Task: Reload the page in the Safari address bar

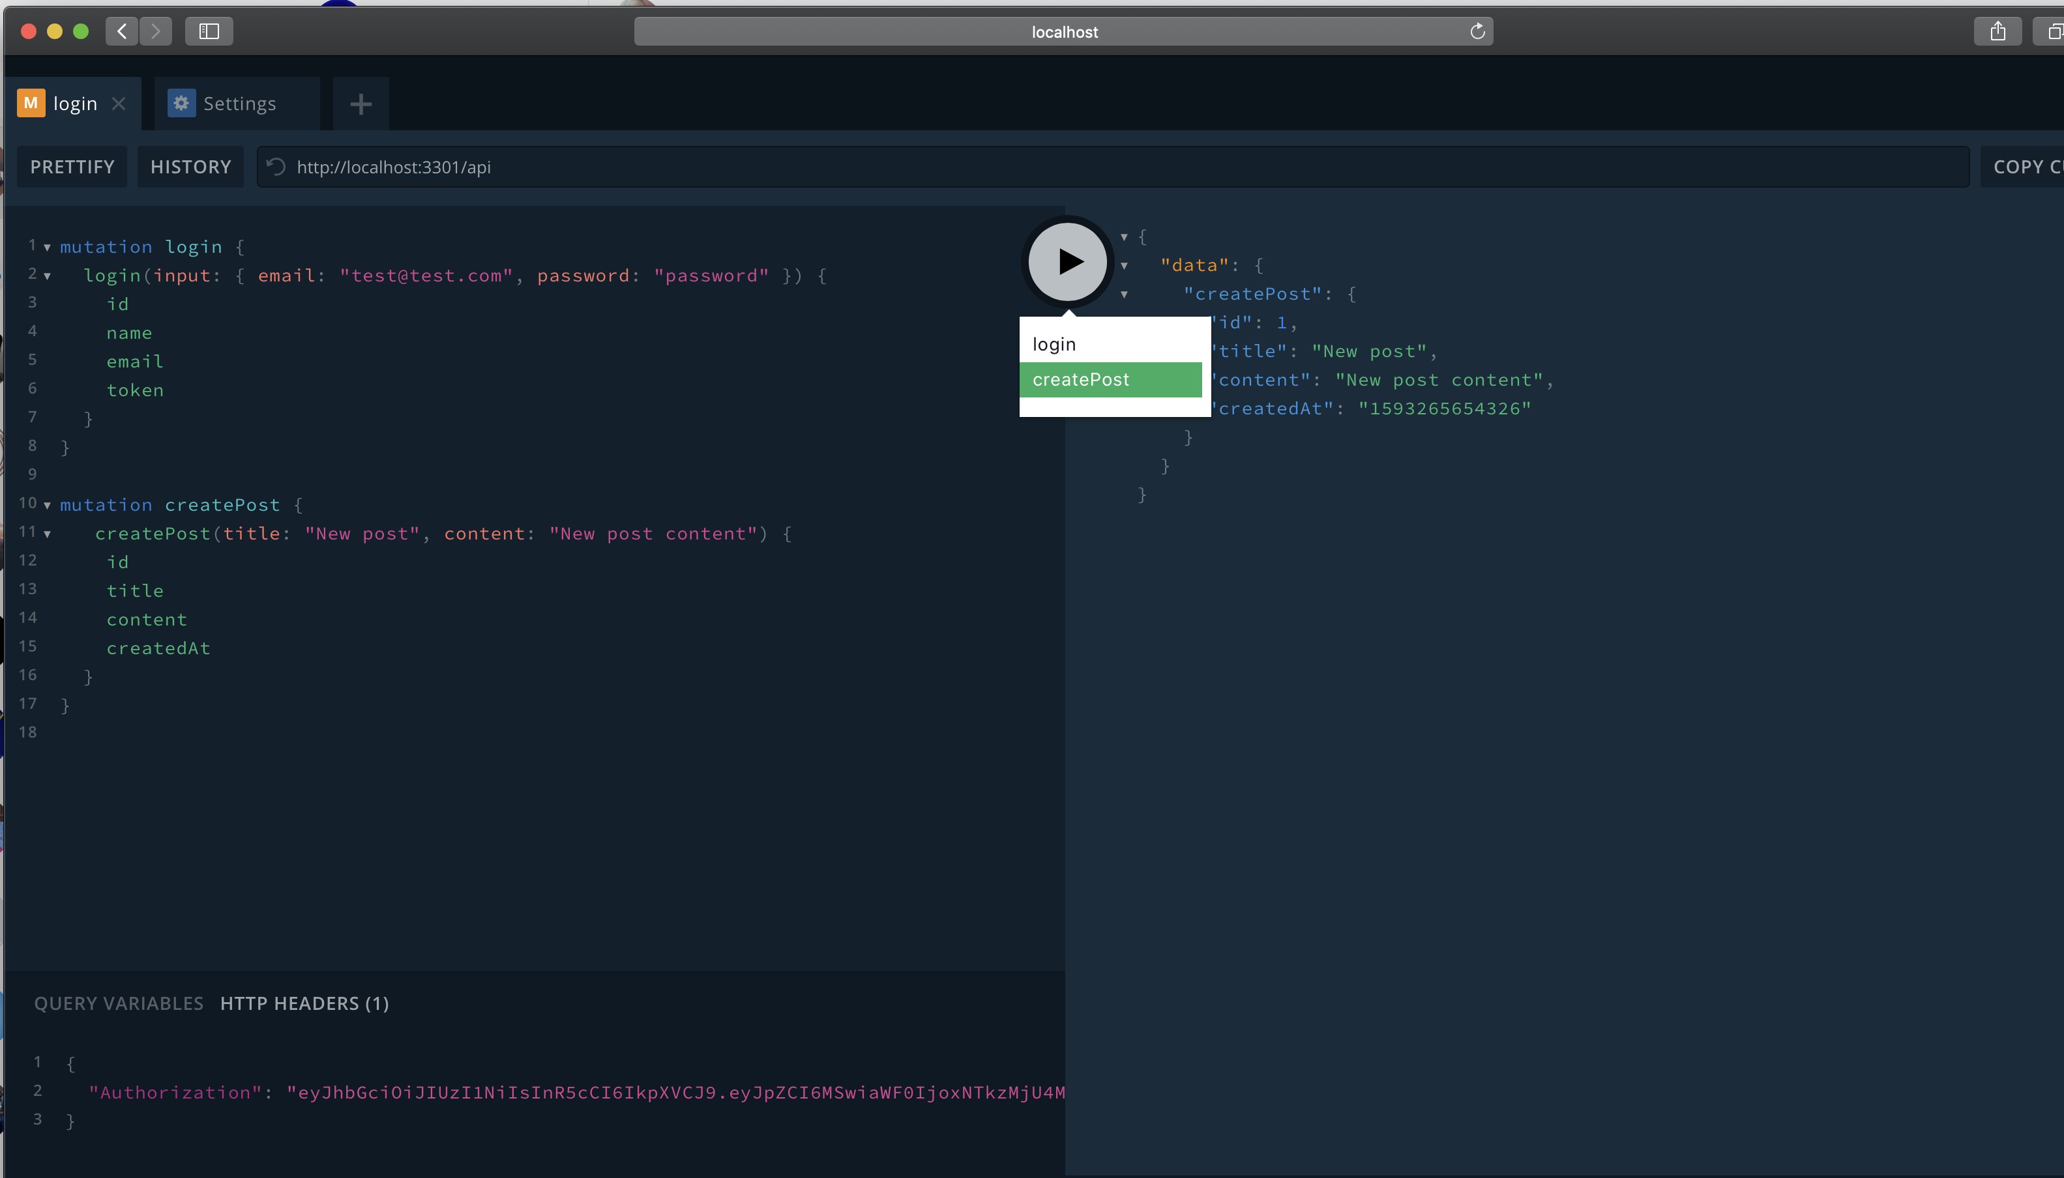Action: (1477, 31)
